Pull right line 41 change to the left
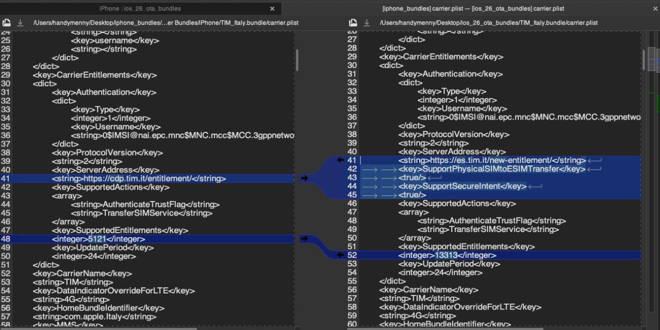 340,160
